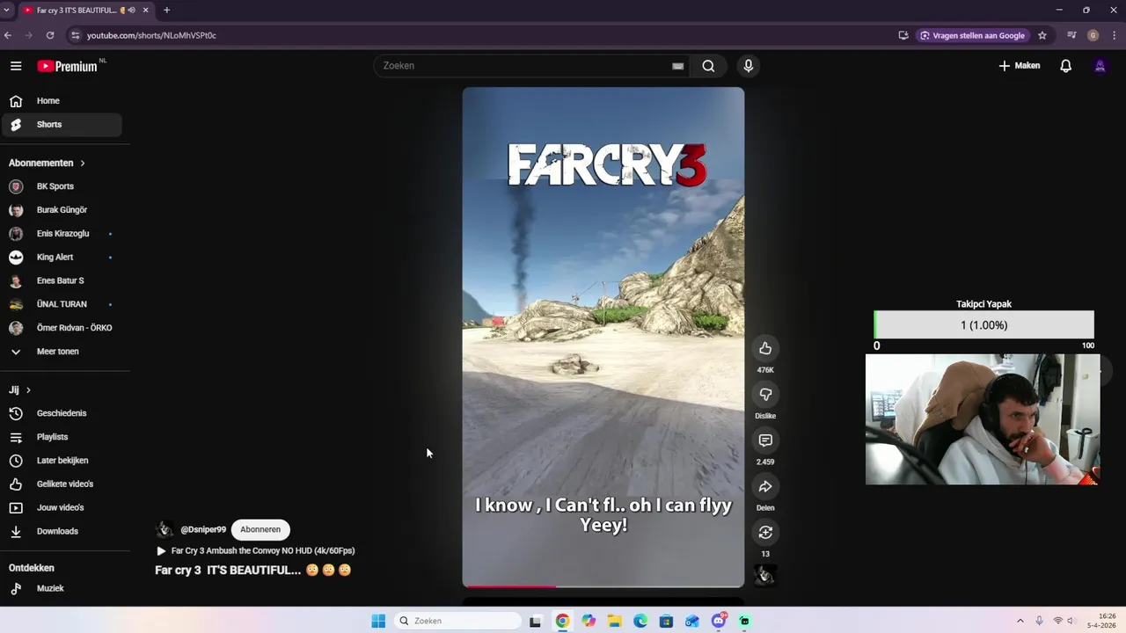
Task: Open the ÜNAL TURAN channel
Action: click(62, 304)
